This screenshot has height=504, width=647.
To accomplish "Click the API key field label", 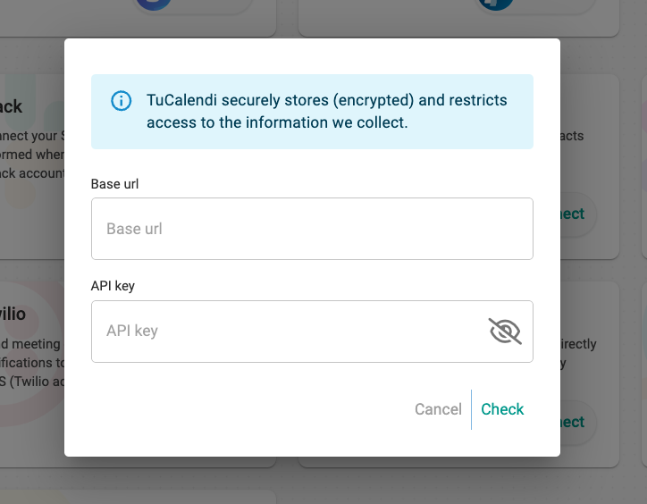I will pyautogui.click(x=113, y=286).
